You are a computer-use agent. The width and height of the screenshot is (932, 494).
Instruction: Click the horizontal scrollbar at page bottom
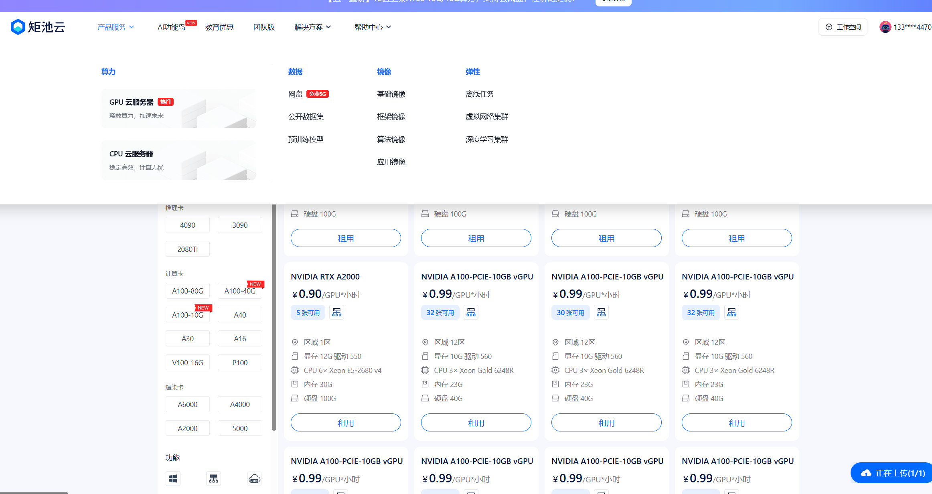(x=34, y=493)
